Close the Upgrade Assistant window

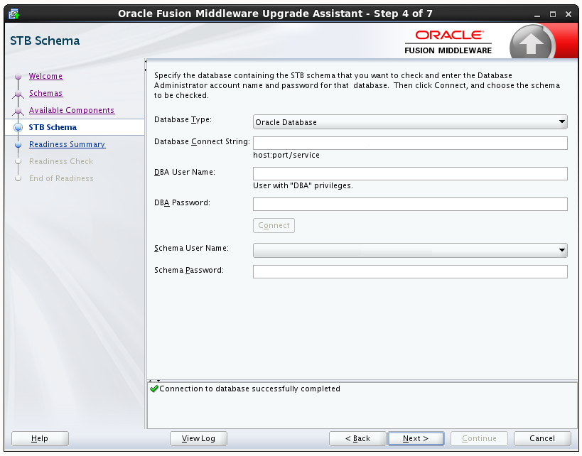(x=568, y=14)
